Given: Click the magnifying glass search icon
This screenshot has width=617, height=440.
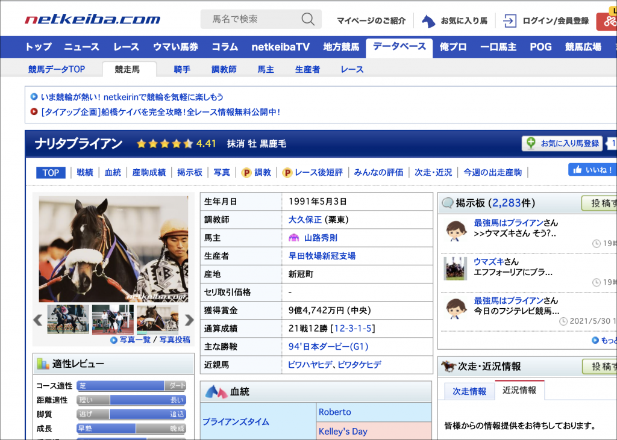Looking at the screenshot, I should pyautogui.click(x=308, y=19).
